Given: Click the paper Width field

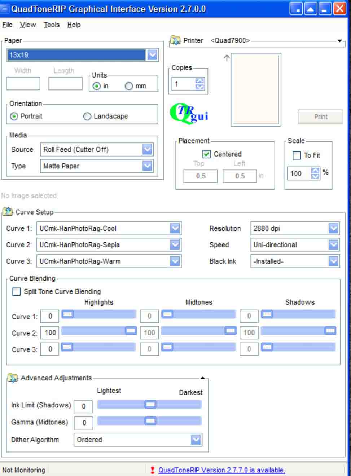Looking at the screenshot, I should click(x=23, y=84).
